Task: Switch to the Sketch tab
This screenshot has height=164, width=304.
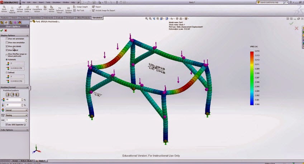Action: point(14,18)
